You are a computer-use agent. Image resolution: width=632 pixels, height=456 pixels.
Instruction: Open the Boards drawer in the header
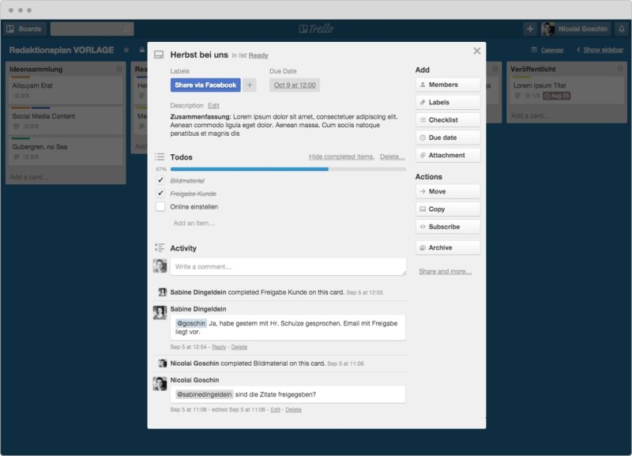[x=25, y=29]
